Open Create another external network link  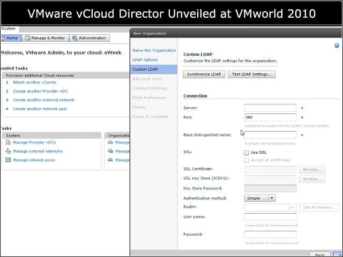tap(43, 100)
